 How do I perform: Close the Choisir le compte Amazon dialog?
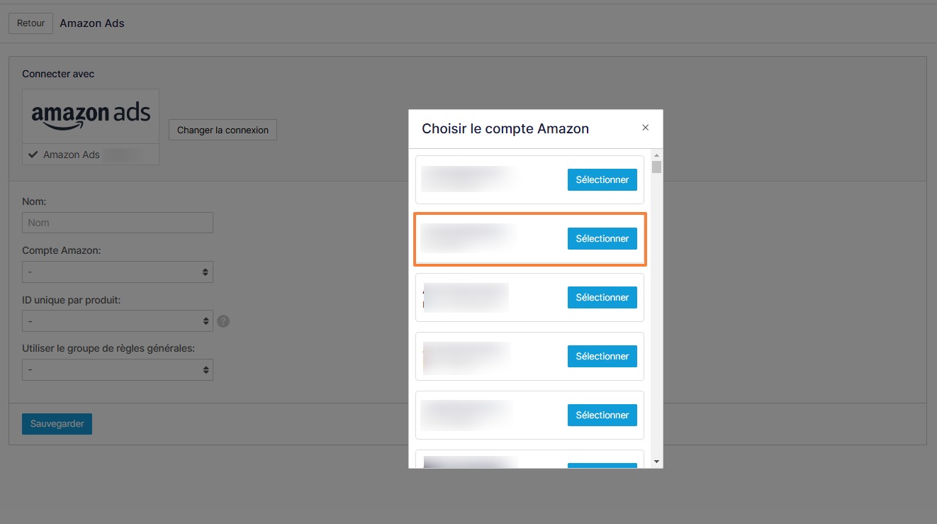coord(645,128)
